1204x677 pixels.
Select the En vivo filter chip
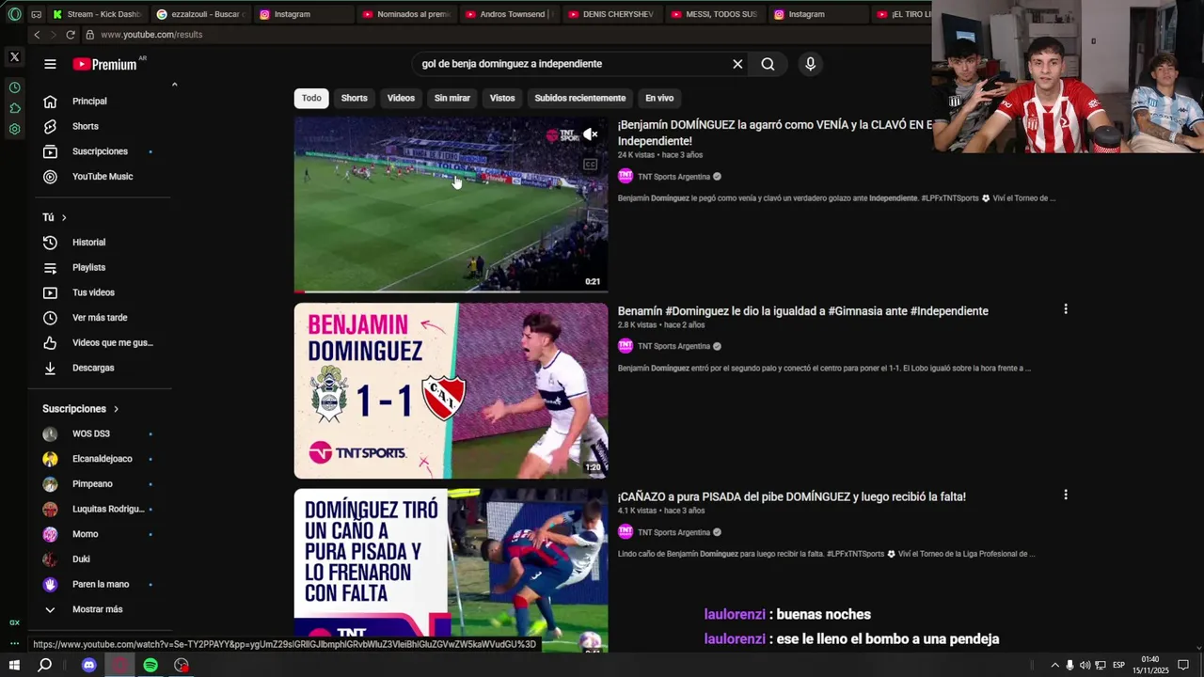(659, 98)
